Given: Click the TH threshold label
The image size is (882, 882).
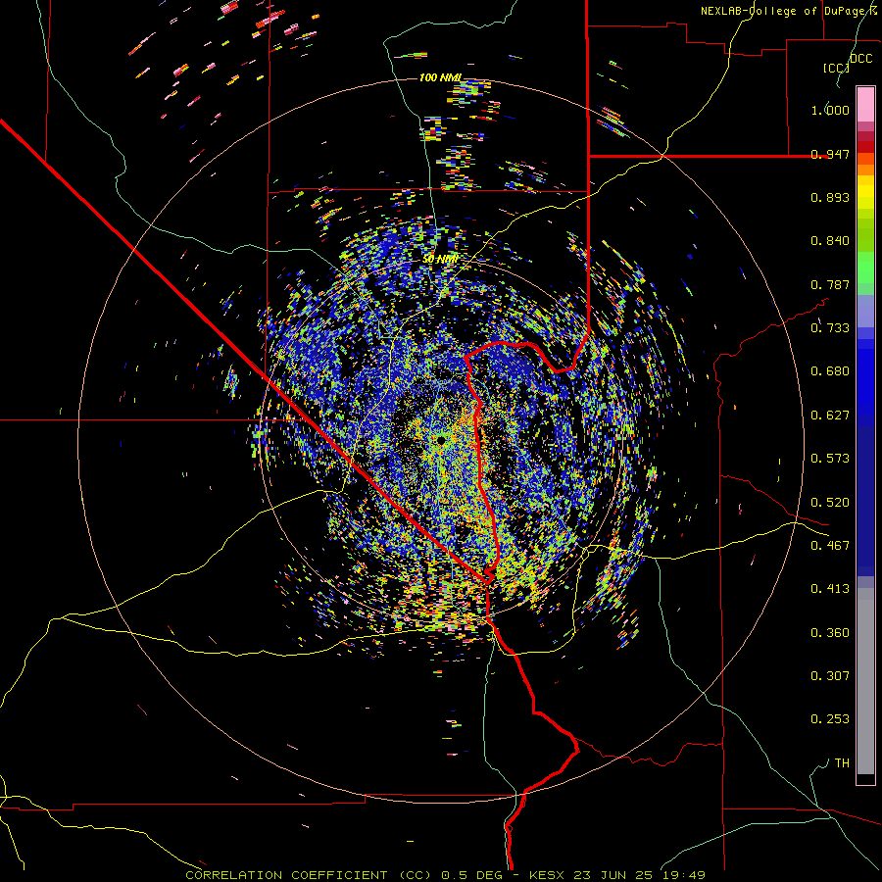Looking at the screenshot, I should (842, 763).
